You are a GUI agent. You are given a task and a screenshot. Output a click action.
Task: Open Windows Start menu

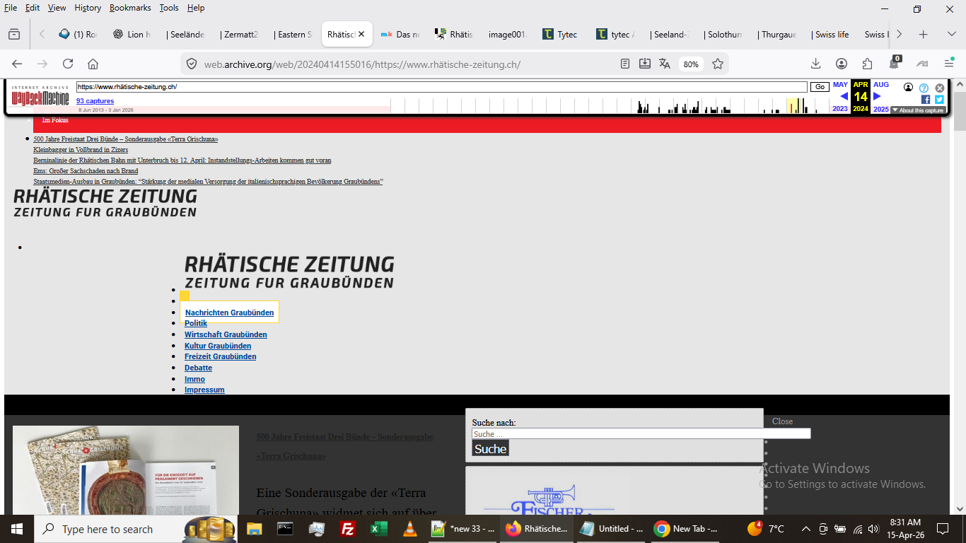pos(16,529)
